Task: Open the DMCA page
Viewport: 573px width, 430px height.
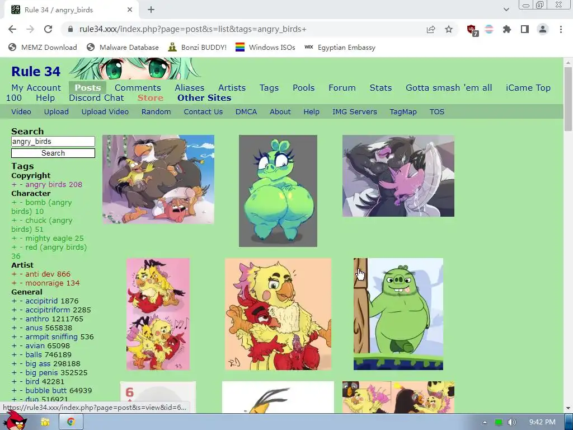Action: pyautogui.click(x=246, y=112)
